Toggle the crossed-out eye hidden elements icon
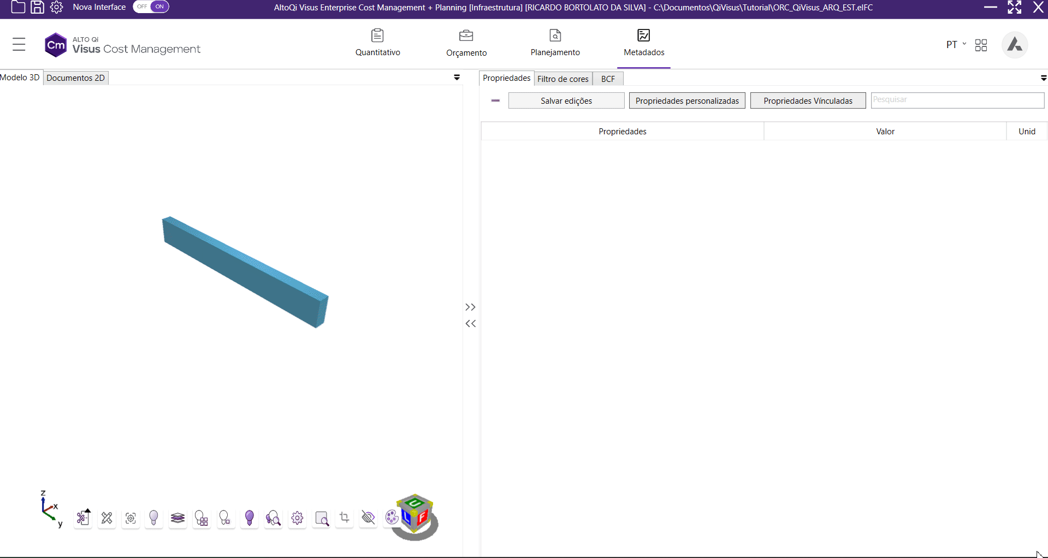The image size is (1048, 558). [x=369, y=518]
